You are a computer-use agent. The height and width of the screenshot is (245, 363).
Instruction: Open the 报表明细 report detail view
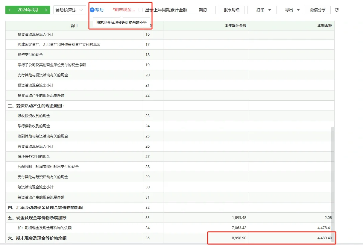tap(231, 10)
